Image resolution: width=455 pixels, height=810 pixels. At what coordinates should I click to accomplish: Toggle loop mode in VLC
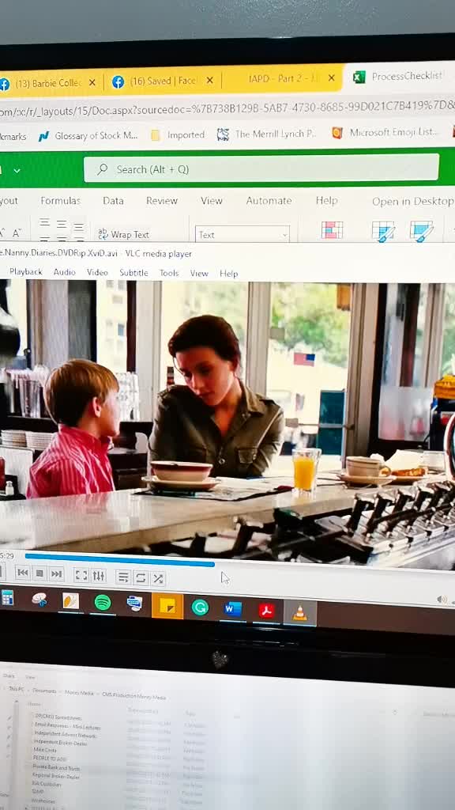click(141, 577)
